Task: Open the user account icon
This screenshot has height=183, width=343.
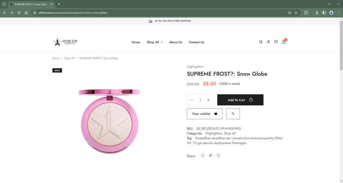Action: 268,42
